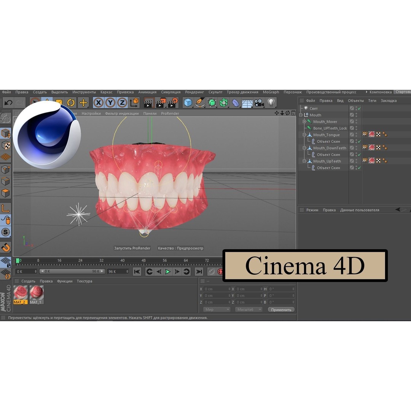Expand the Mouth_Mover joint

[x=304, y=121]
